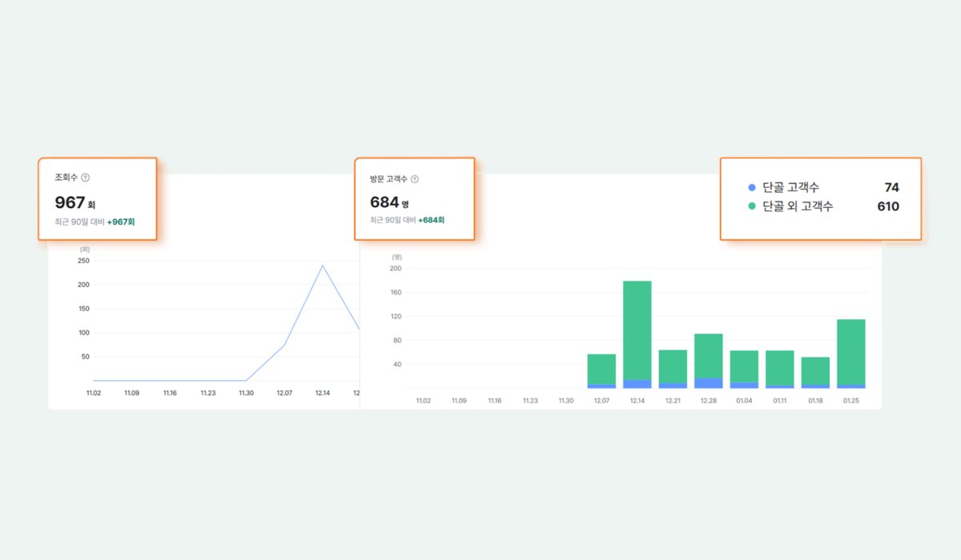Click the +967회 change indicator
The width and height of the screenshot is (961, 560).
click(121, 222)
